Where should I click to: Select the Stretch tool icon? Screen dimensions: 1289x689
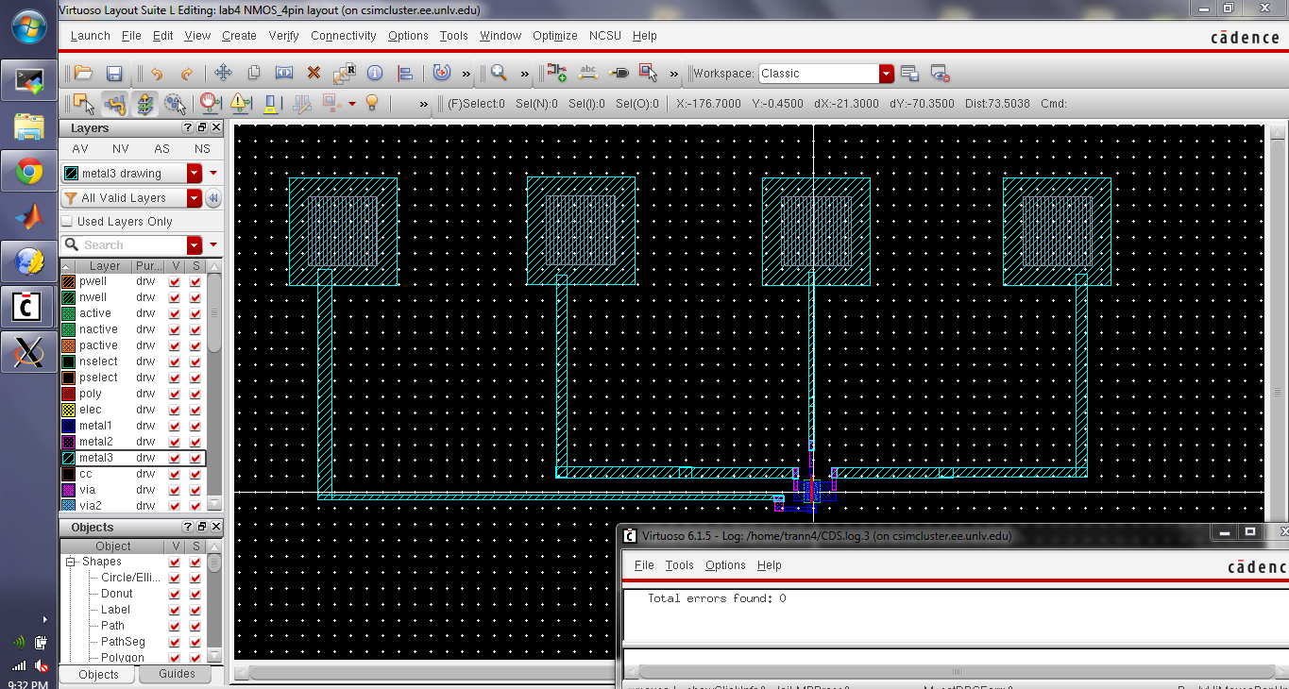[x=284, y=73]
